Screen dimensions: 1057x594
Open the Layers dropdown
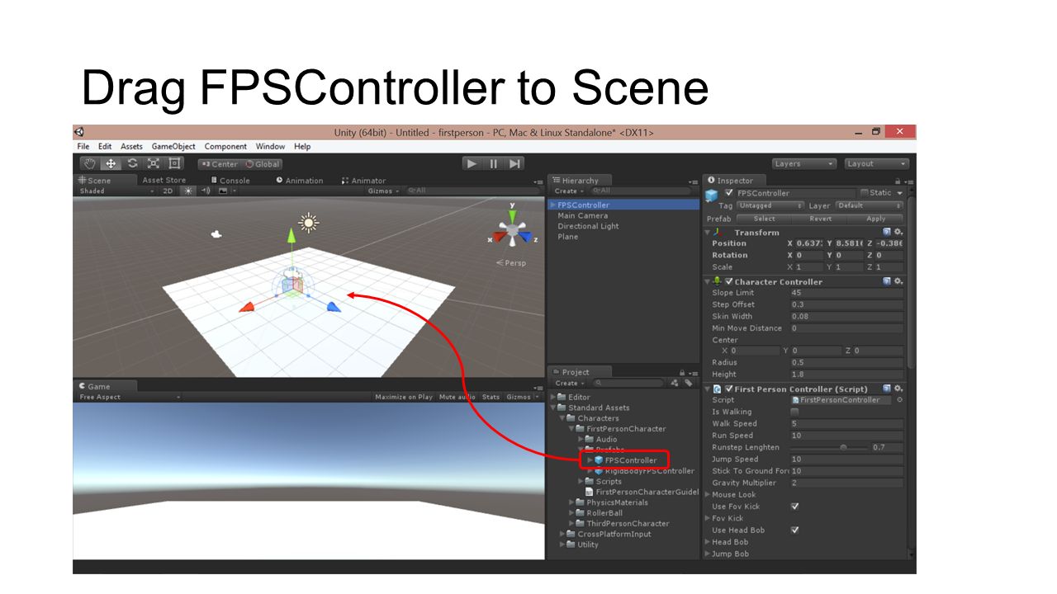[x=804, y=163]
